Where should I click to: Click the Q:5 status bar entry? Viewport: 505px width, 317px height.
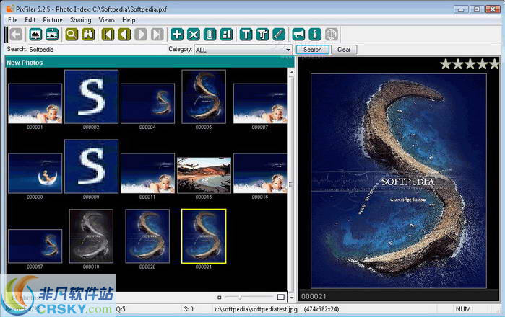pos(121,309)
